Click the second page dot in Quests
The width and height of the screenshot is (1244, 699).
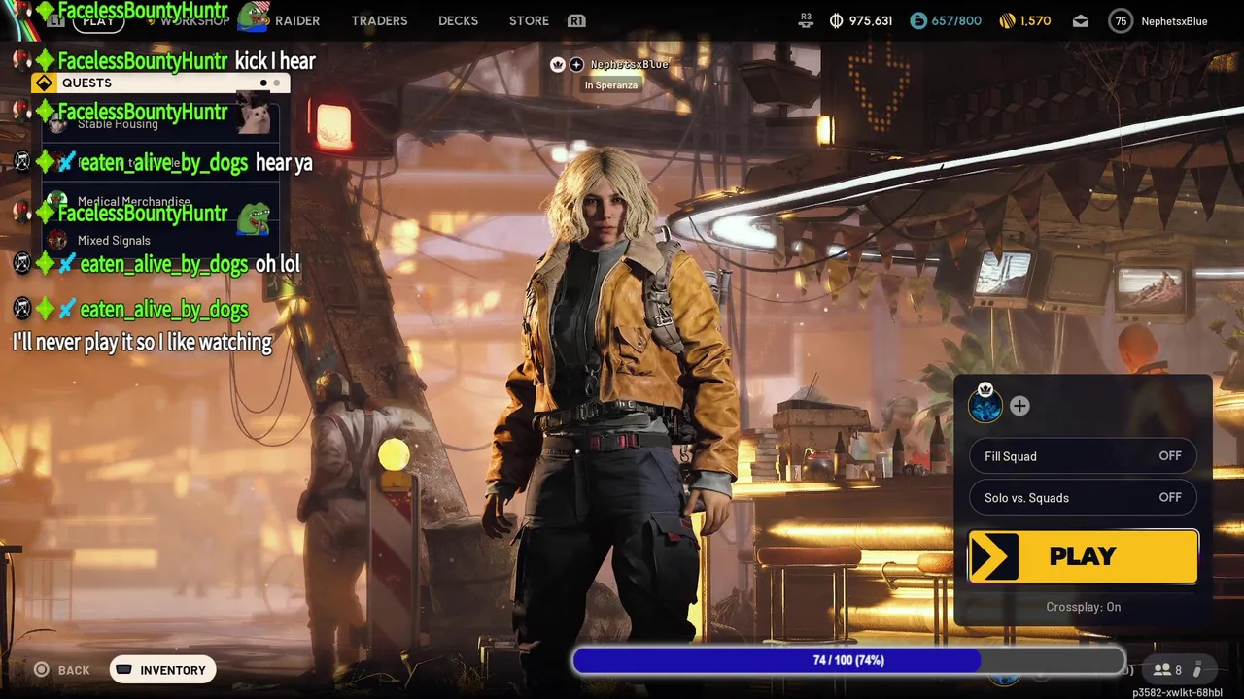(276, 83)
